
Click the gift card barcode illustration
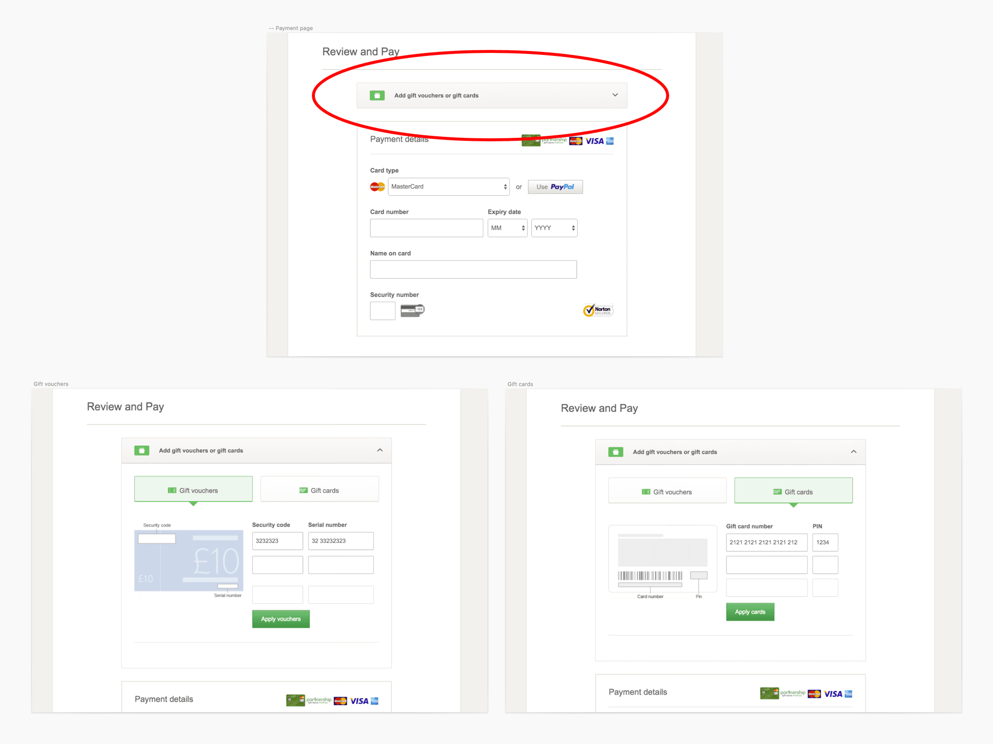pos(650,575)
